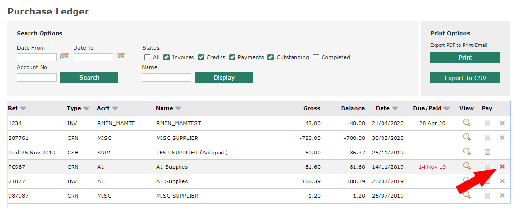
Task: Enable the All status checkbox
Action: pos(147,57)
